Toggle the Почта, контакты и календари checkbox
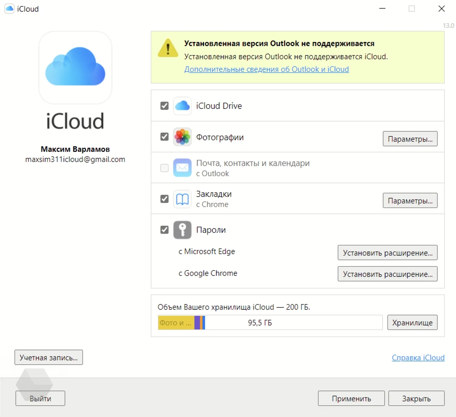The image size is (456, 417). pos(164,168)
